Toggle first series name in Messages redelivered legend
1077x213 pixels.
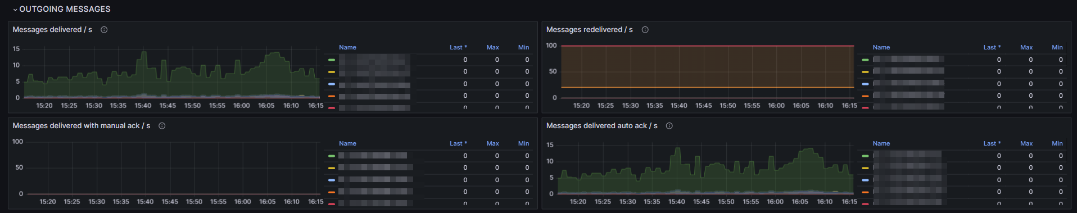908,60
